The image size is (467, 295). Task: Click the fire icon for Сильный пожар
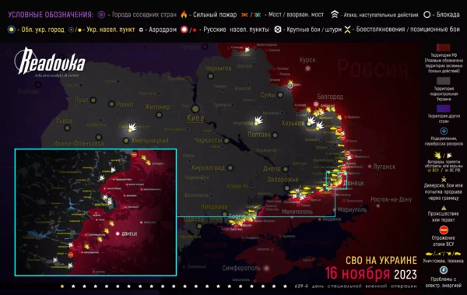pyautogui.click(x=184, y=14)
